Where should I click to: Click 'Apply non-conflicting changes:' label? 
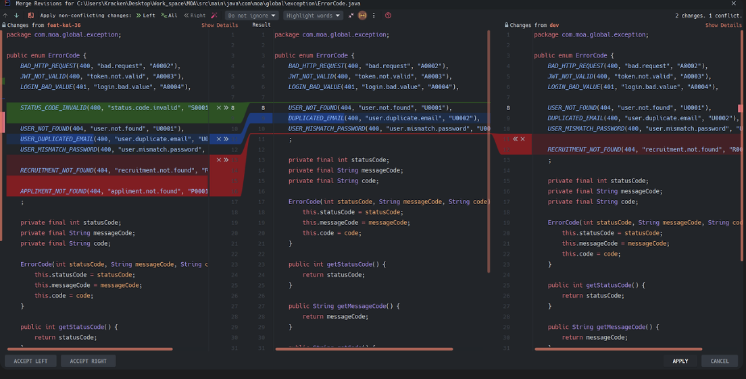(86, 16)
